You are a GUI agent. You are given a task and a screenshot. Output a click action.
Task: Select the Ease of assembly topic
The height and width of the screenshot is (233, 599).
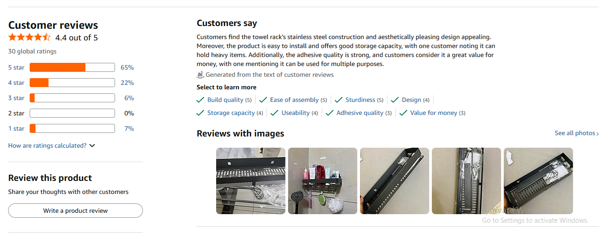point(294,100)
